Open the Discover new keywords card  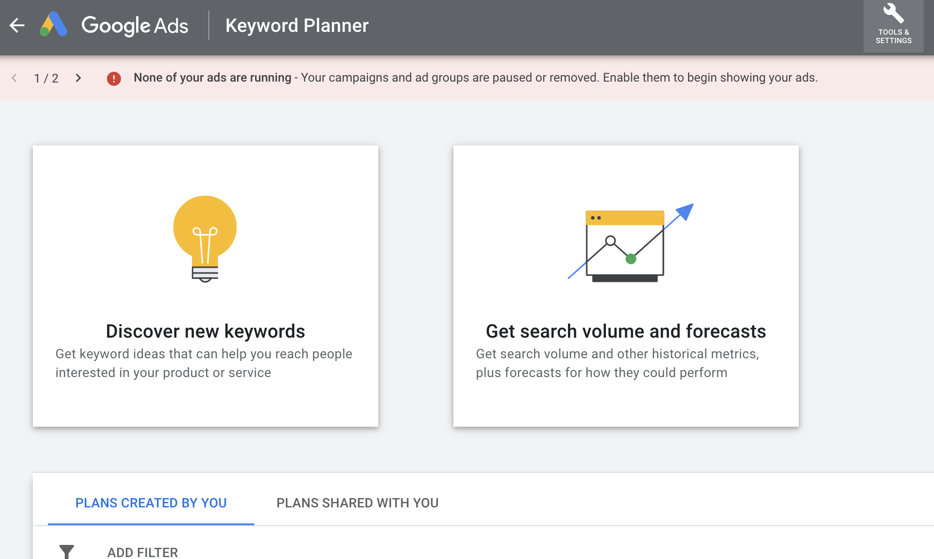click(x=205, y=285)
